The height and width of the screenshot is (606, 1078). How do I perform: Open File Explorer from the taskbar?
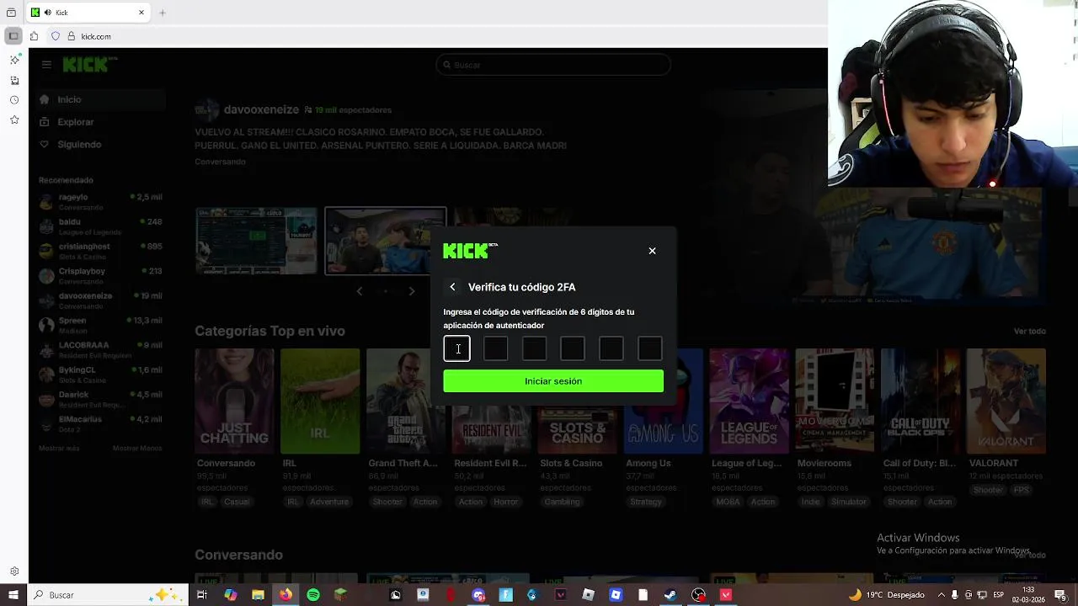259,595
